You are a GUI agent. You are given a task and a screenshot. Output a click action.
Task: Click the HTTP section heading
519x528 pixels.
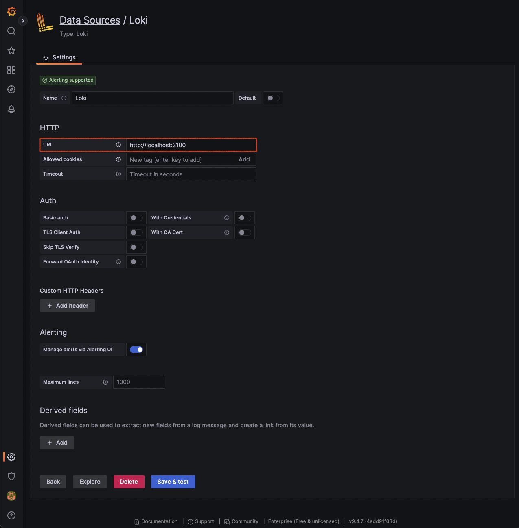(50, 128)
